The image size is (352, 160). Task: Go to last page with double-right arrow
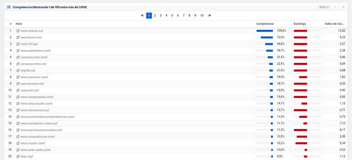pos(209,15)
